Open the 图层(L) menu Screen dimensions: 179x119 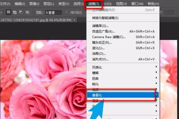click(x=49, y=4)
